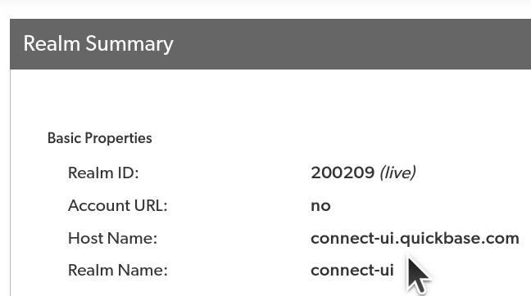Image resolution: width=531 pixels, height=296 pixels.
Task: Click the Account URL: label
Action: pyautogui.click(x=118, y=205)
